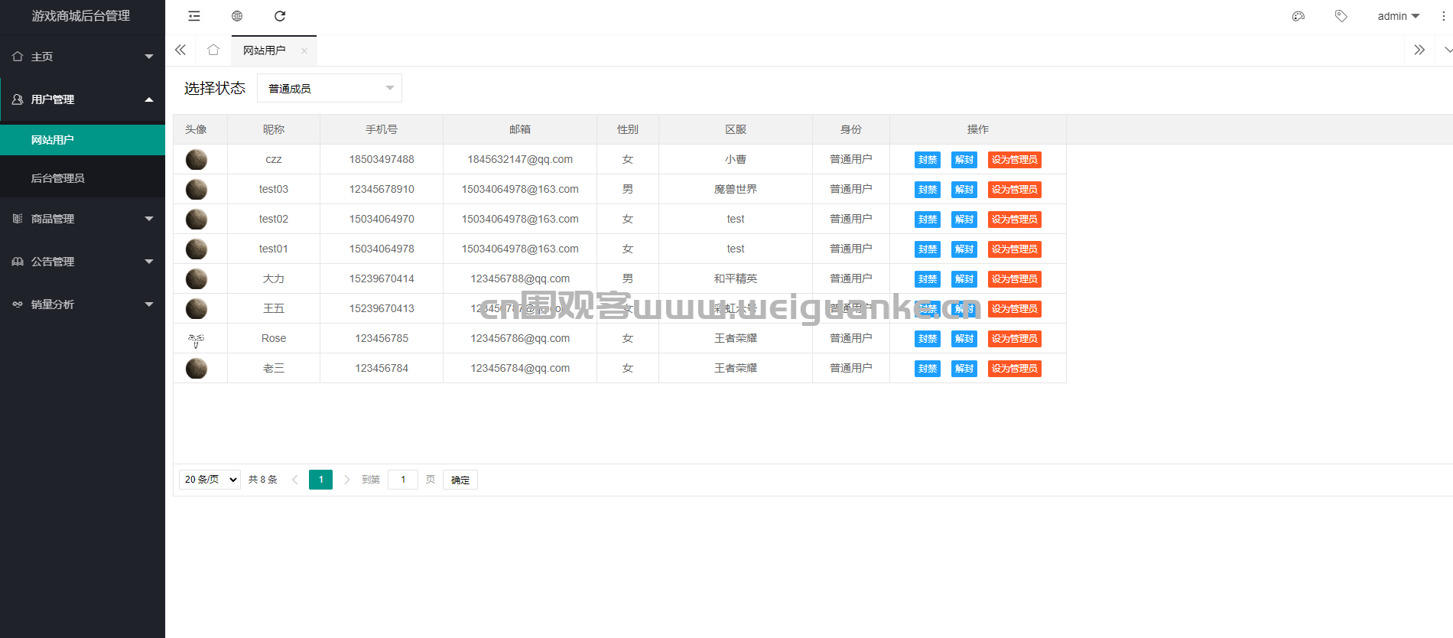
Task: Open the three-dot more menu icon
Action: click(1444, 16)
